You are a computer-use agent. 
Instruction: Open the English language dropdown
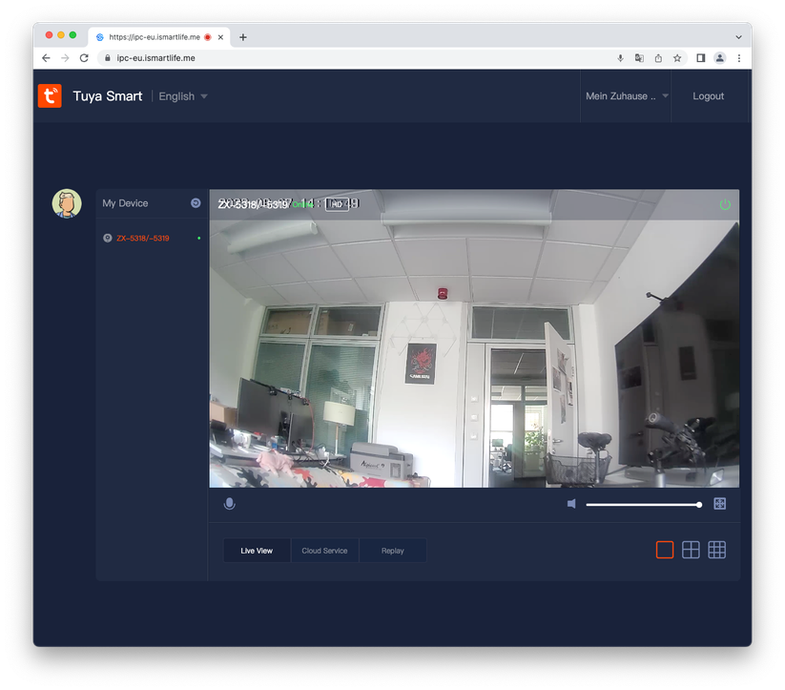pos(181,95)
